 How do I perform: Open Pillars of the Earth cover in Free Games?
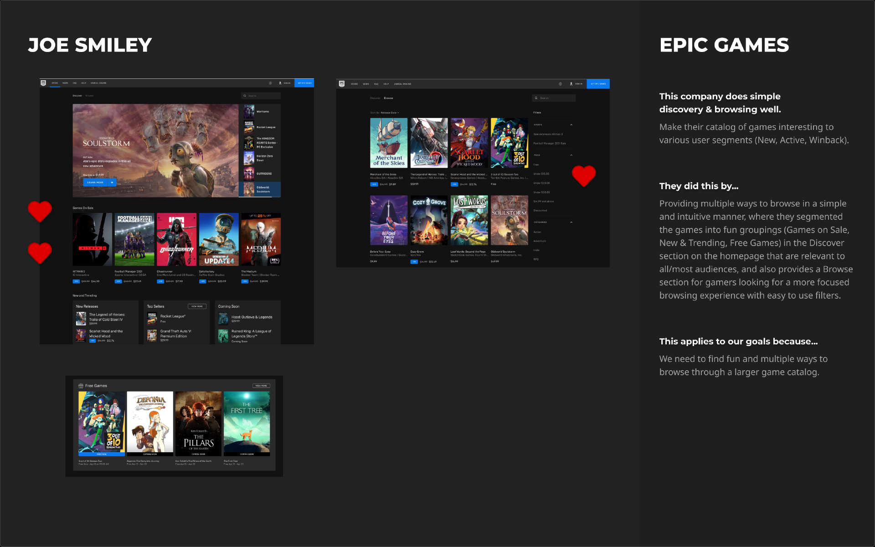(x=198, y=423)
